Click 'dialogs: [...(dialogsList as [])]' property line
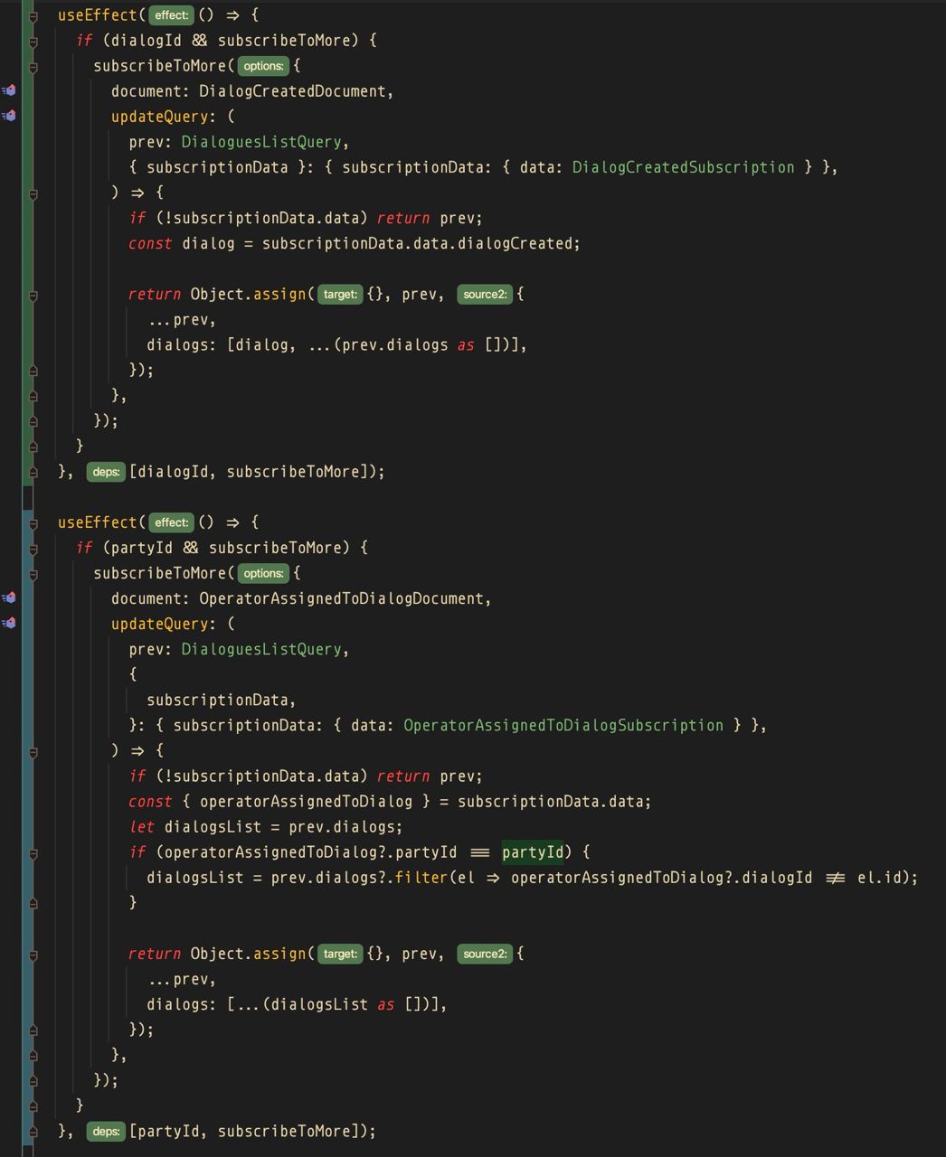This screenshot has width=946, height=1157. tap(297, 1004)
